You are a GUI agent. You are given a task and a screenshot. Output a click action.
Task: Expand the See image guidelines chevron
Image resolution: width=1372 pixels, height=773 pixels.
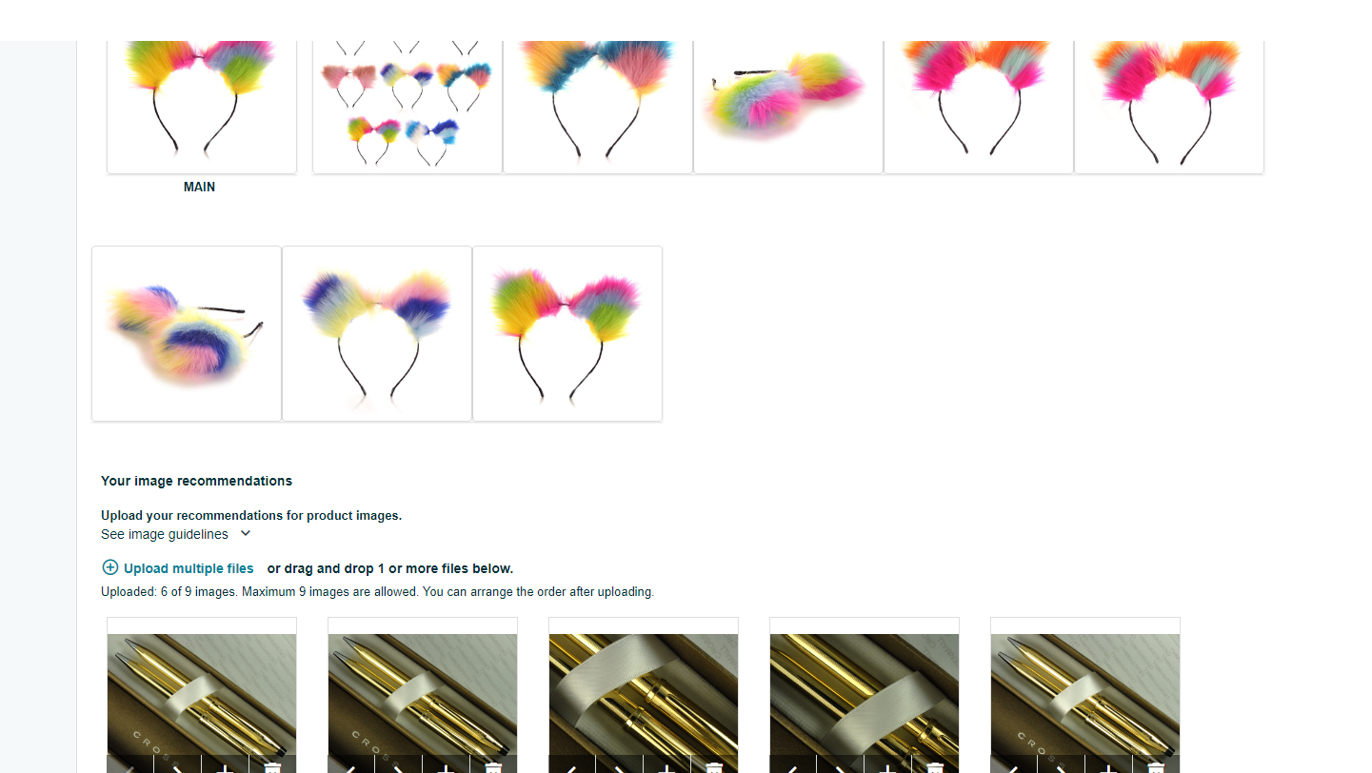pyautogui.click(x=246, y=534)
